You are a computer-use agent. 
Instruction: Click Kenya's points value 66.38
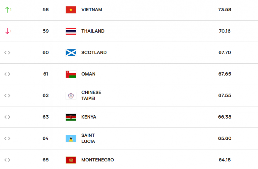point(225,117)
